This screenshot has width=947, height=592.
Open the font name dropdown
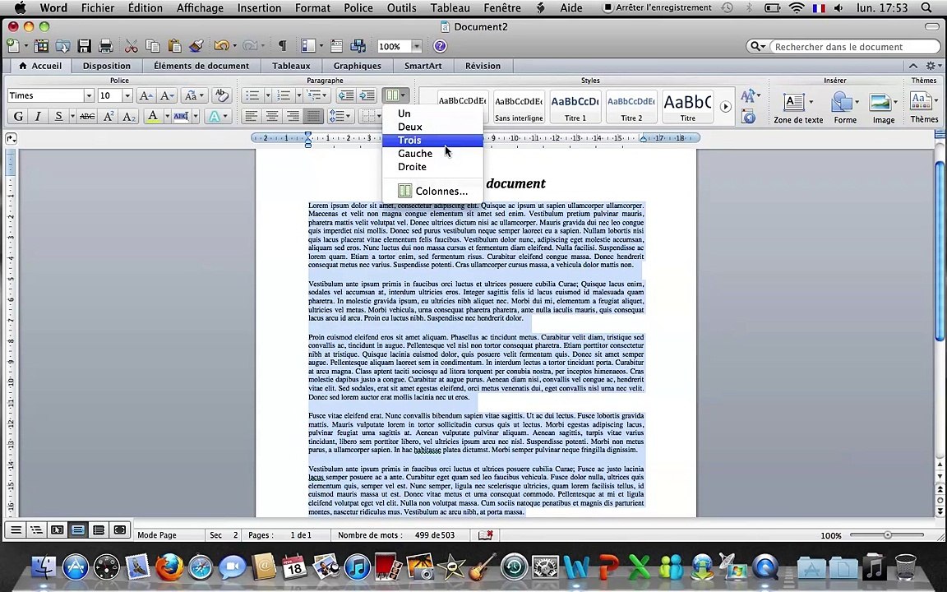(89, 95)
